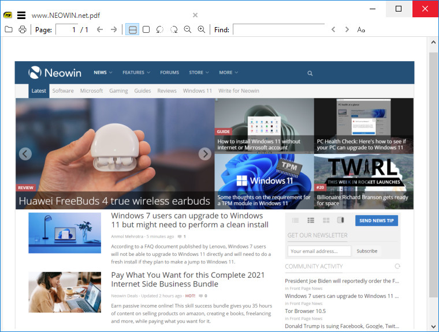Rotate the document right
Screen dimensions: 439x332
(x=174, y=29)
